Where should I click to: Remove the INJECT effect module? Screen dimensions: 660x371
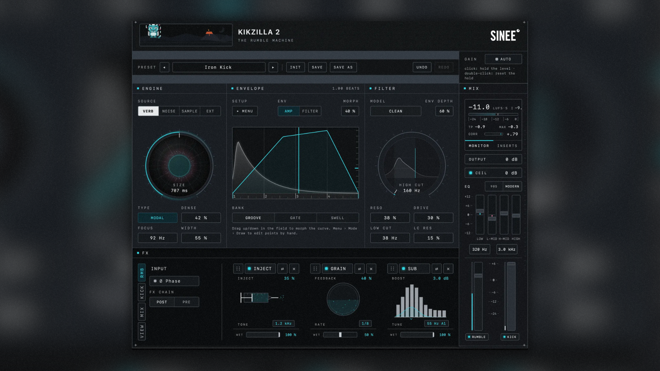tap(294, 269)
